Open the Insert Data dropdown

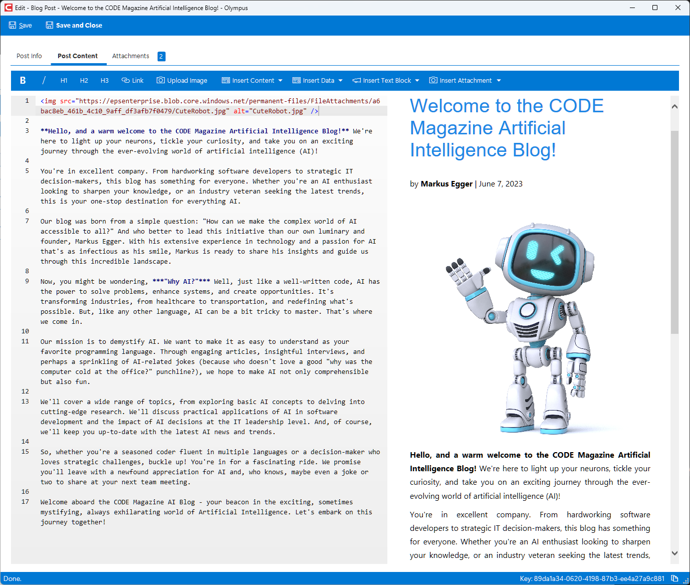318,81
